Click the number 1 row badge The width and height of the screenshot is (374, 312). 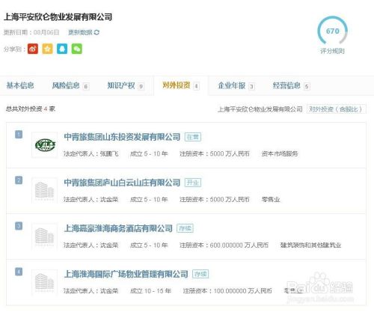pos(19,135)
